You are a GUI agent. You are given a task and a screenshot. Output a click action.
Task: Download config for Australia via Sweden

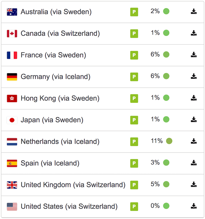pyautogui.click(x=194, y=11)
